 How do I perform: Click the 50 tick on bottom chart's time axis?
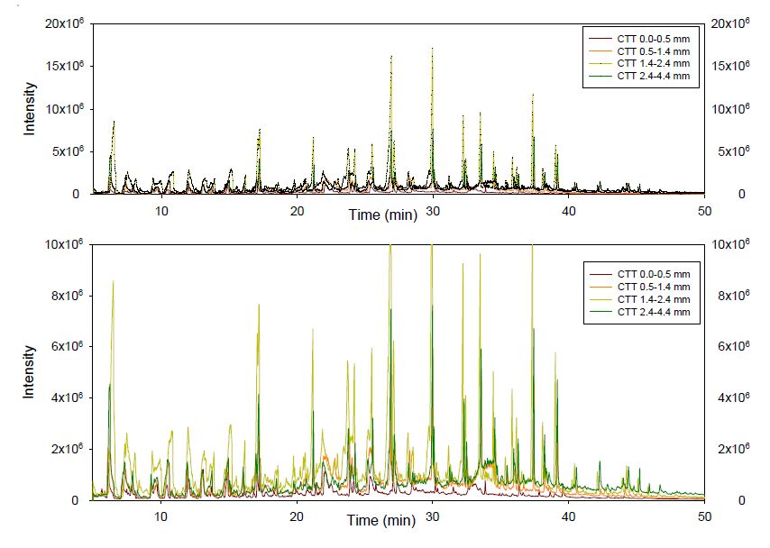point(704,516)
